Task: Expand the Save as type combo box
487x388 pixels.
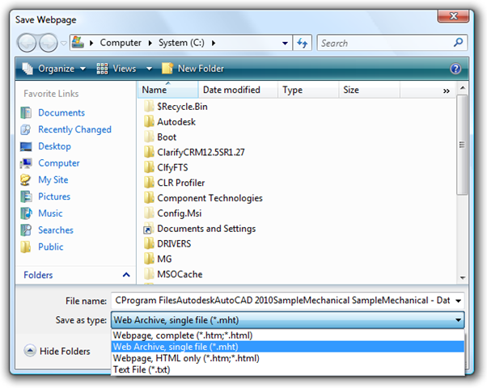Action: pos(287,320)
